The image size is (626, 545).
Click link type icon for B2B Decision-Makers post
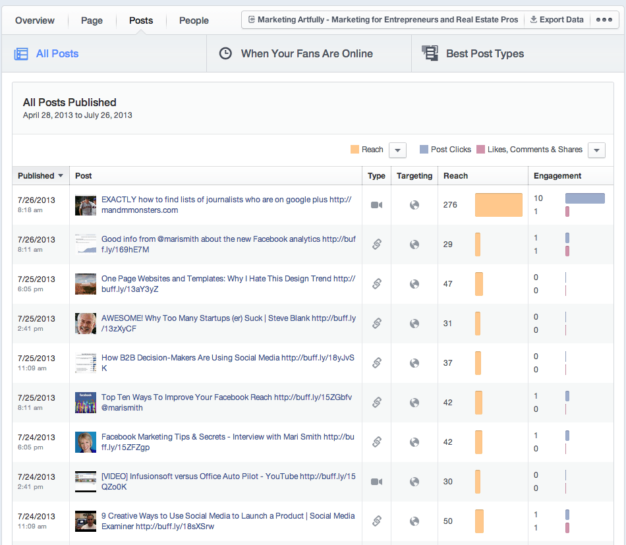point(376,362)
